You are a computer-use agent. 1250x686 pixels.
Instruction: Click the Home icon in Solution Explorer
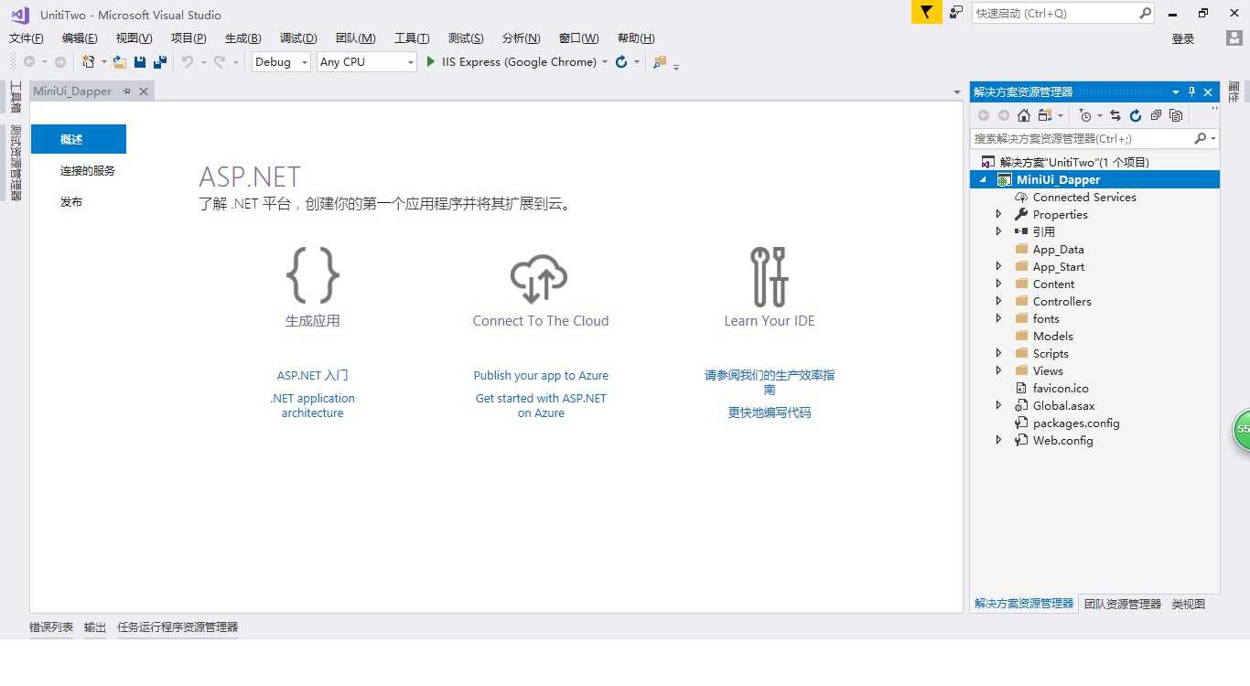coord(1024,115)
